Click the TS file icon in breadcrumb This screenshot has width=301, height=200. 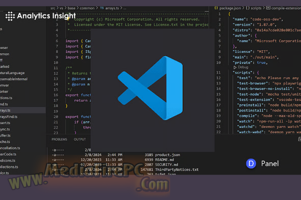[x=102, y=8]
